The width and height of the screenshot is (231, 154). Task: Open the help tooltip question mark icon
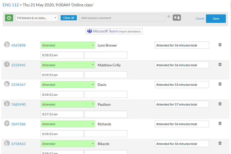tap(169, 16)
